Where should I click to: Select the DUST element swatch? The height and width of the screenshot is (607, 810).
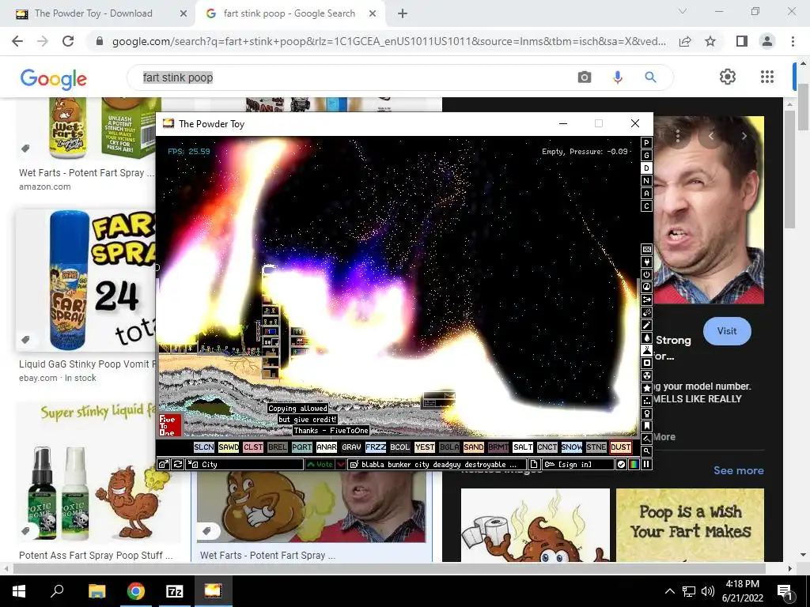(x=620, y=447)
